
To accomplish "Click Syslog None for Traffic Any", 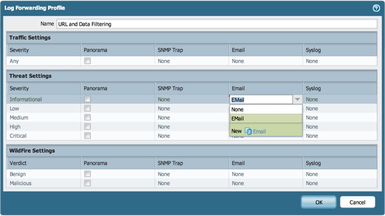I will tap(312, 61).
